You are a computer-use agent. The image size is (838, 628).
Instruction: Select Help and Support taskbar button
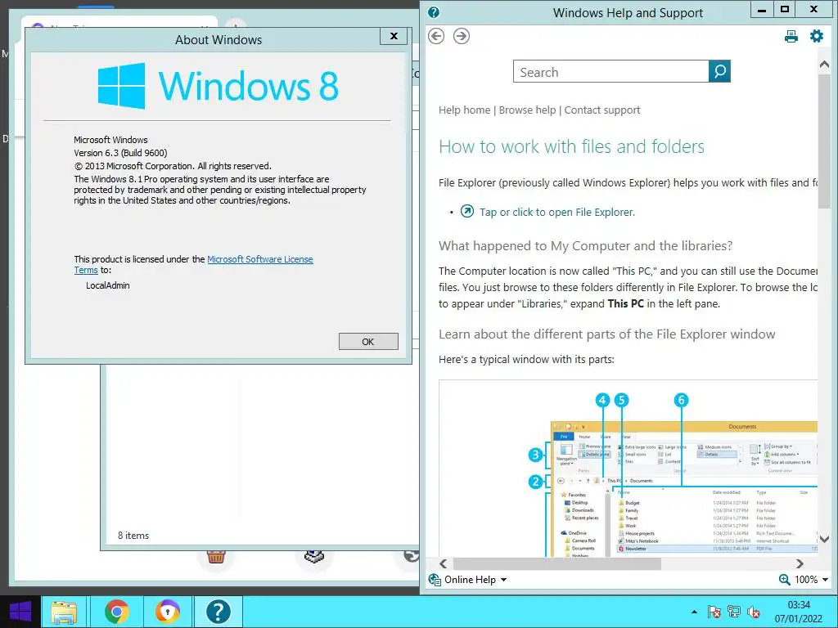point(218,612)
